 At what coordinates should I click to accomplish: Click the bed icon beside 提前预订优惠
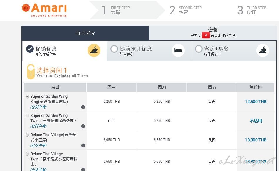pos(178,50)
